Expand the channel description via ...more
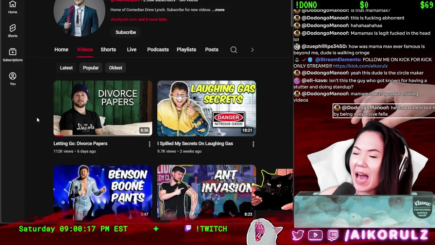 tap(218, 10)
